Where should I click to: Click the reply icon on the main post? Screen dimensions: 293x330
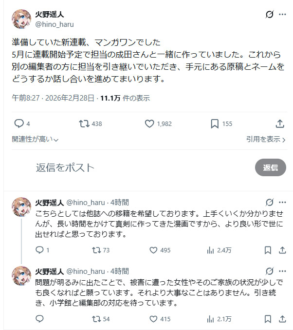[x=19, y=124]
